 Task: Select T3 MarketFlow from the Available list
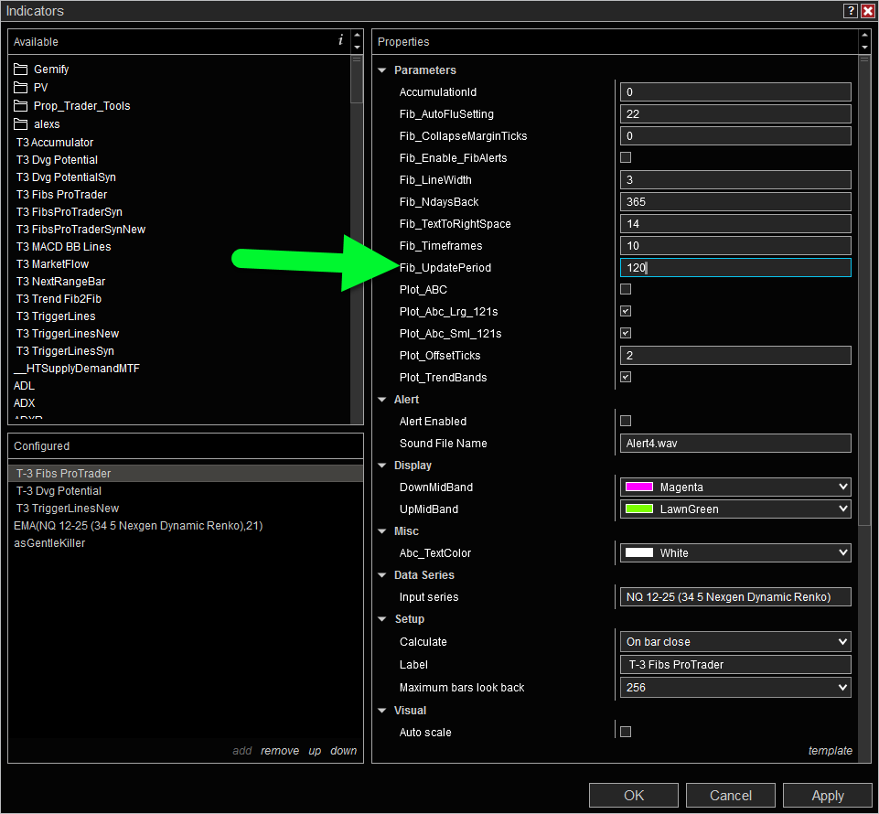click(52, 264)
